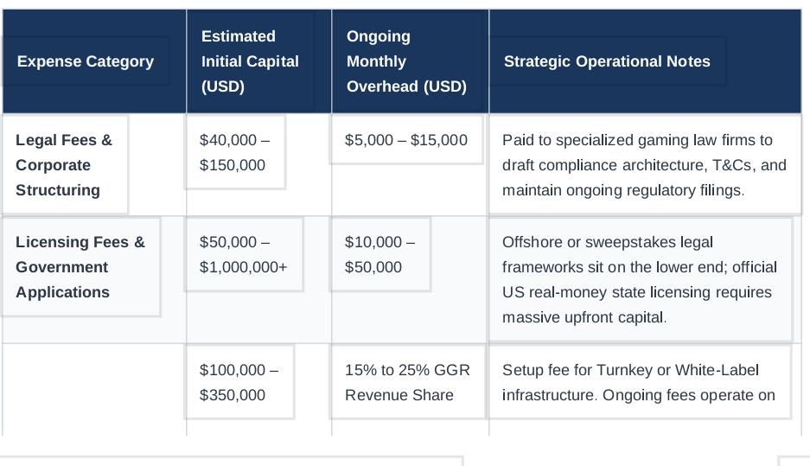This screenshot has height=466, width=810.
Task: Click the Expense Category column header
Action: (x=94, y=61)
